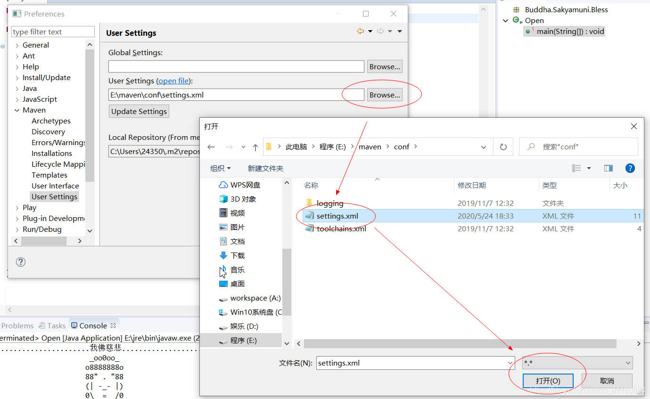Screen dimensions: 650x399
Task: Click the back arrow in Preferences header
Action: coord(361,31)
